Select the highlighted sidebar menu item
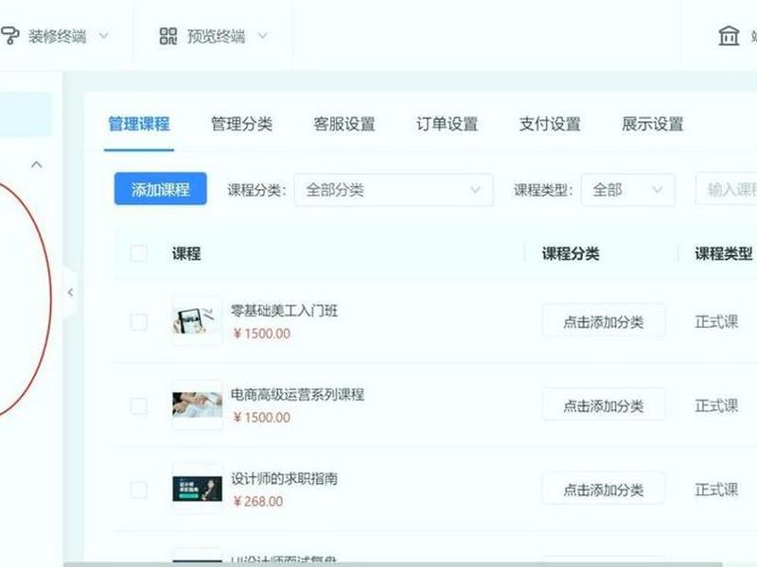Viewport: 757px width, 567px height. 26,114
